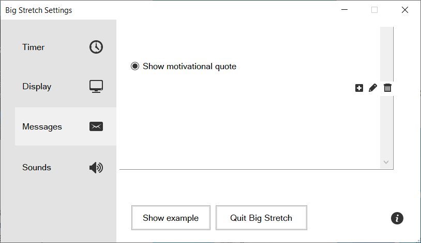This screenshot has width=421, height=243.
Task: Click the Quit Big Stretch button
Action: click(261, 218)
